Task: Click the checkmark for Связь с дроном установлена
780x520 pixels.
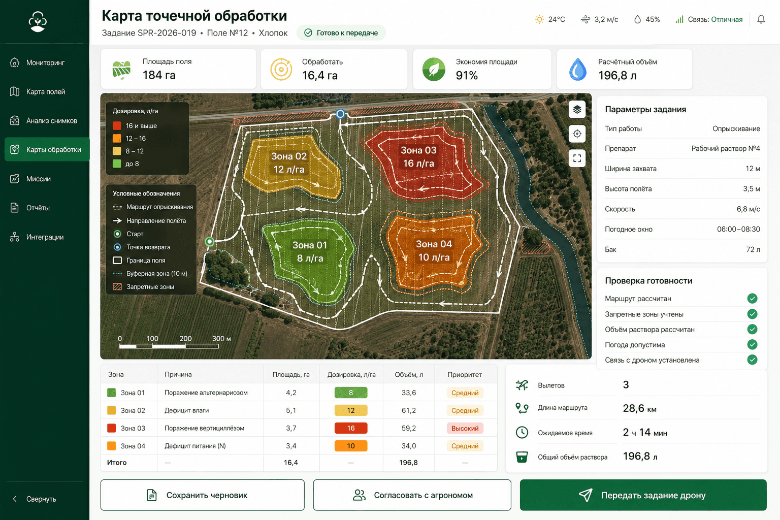Action: pos(753,360)
